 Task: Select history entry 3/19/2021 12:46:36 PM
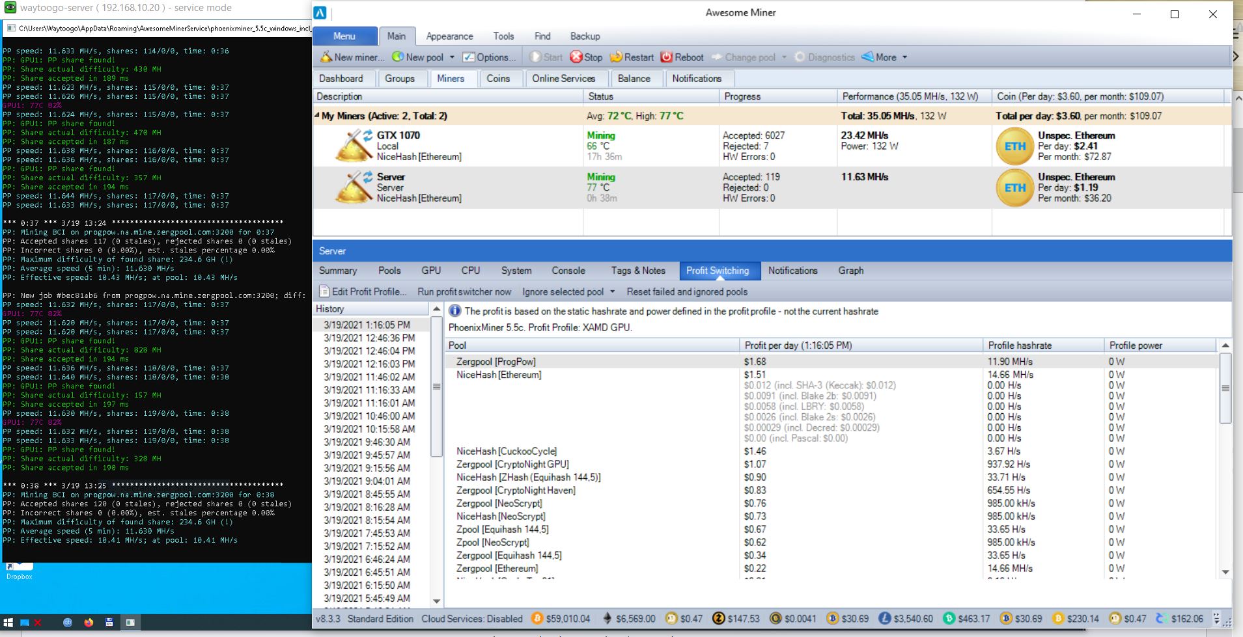(369, 338)
